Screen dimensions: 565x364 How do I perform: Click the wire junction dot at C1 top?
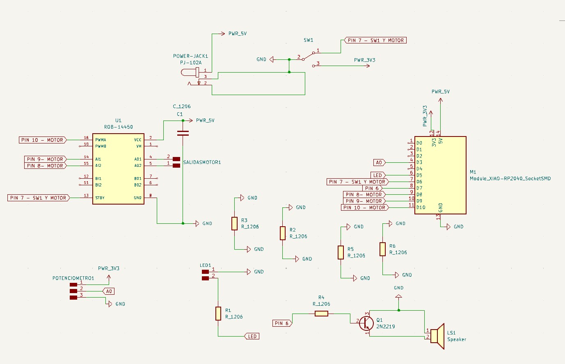point(183,121)
